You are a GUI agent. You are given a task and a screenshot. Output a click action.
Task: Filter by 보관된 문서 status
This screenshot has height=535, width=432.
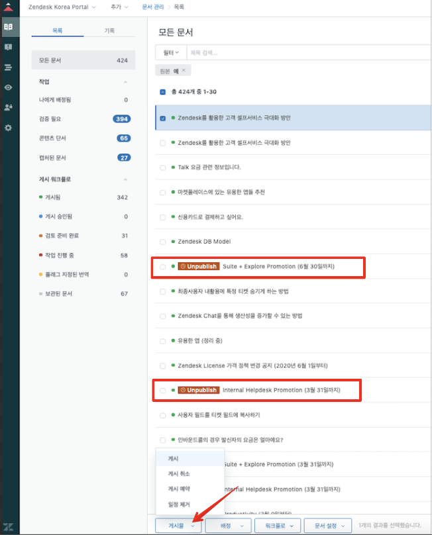pos(83,293)
